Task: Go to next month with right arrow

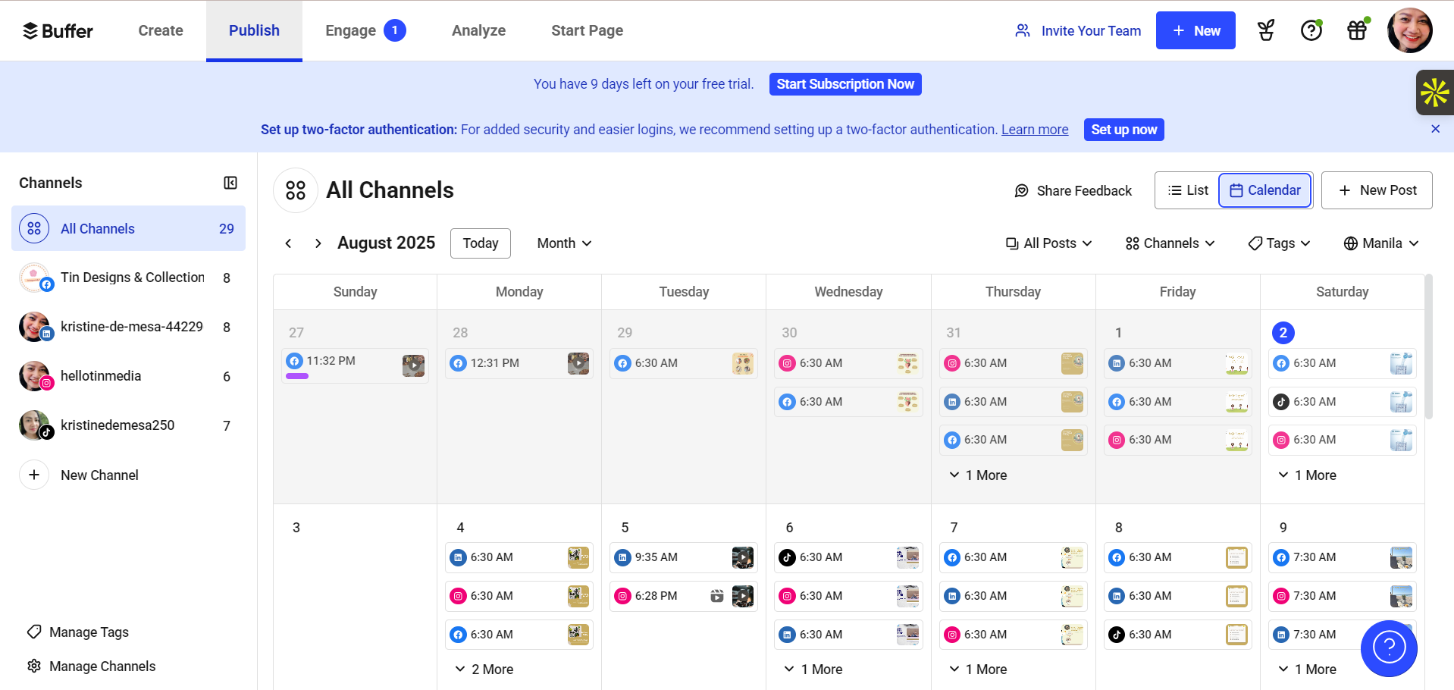Action: pos(318,243)
